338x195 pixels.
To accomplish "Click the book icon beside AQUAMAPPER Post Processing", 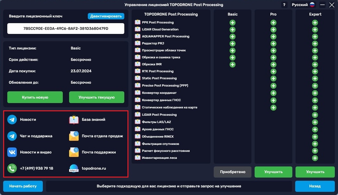I will (138, 36).
